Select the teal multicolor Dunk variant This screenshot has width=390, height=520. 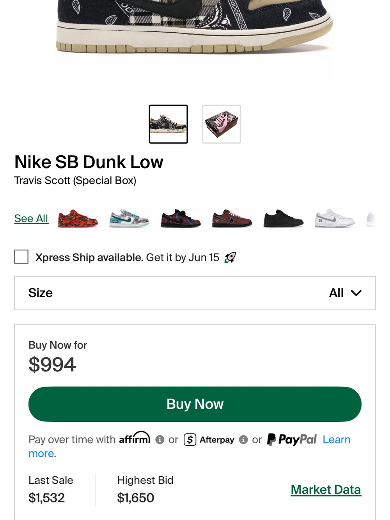(x=129, y=218)
